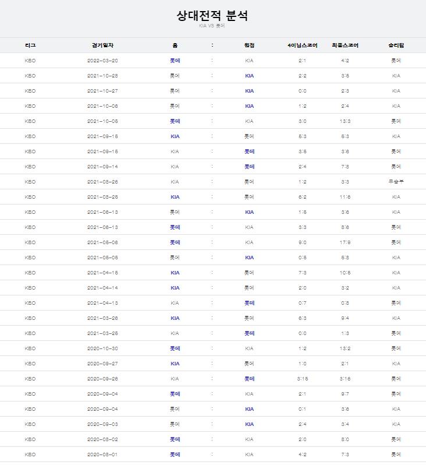Click the 4이닝스코어 column header

point(302,45)
